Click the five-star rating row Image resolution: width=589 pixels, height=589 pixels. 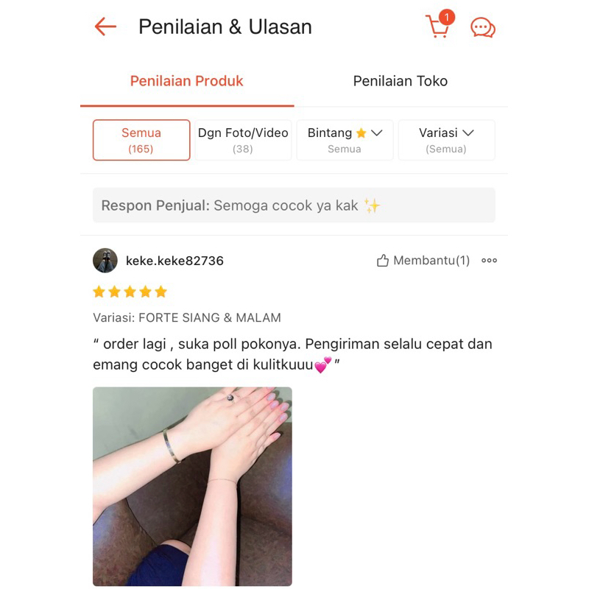pos(130,292)
